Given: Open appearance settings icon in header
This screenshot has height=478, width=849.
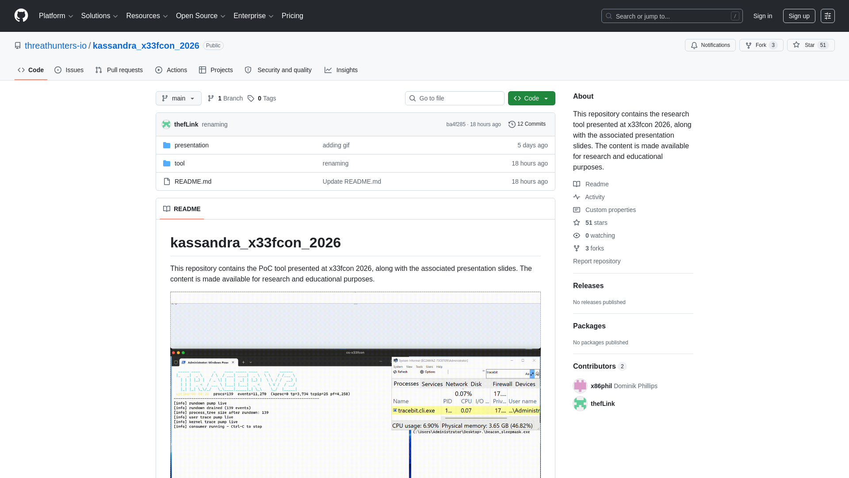Looking at the screenshot, I should [828, 16].
